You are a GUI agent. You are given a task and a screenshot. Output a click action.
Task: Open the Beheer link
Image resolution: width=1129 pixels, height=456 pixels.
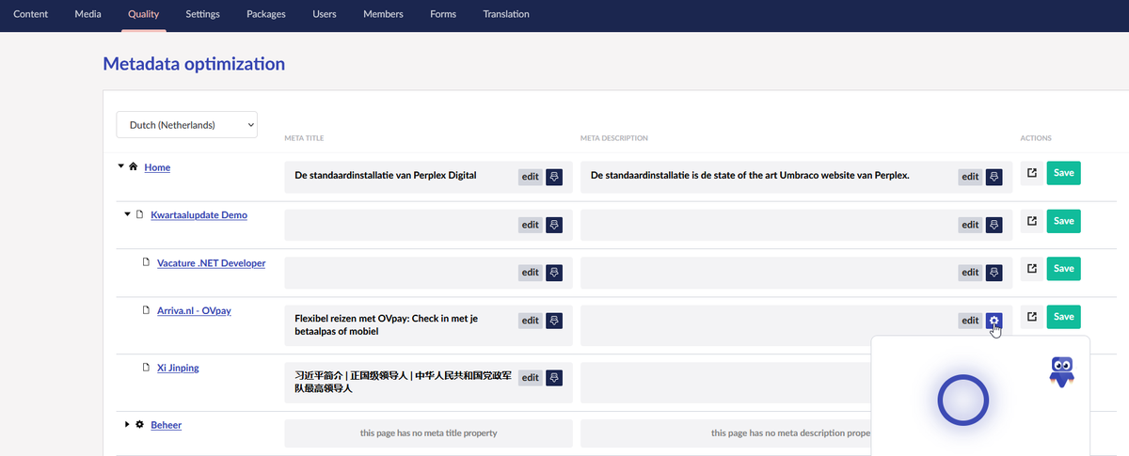[166, 425]
